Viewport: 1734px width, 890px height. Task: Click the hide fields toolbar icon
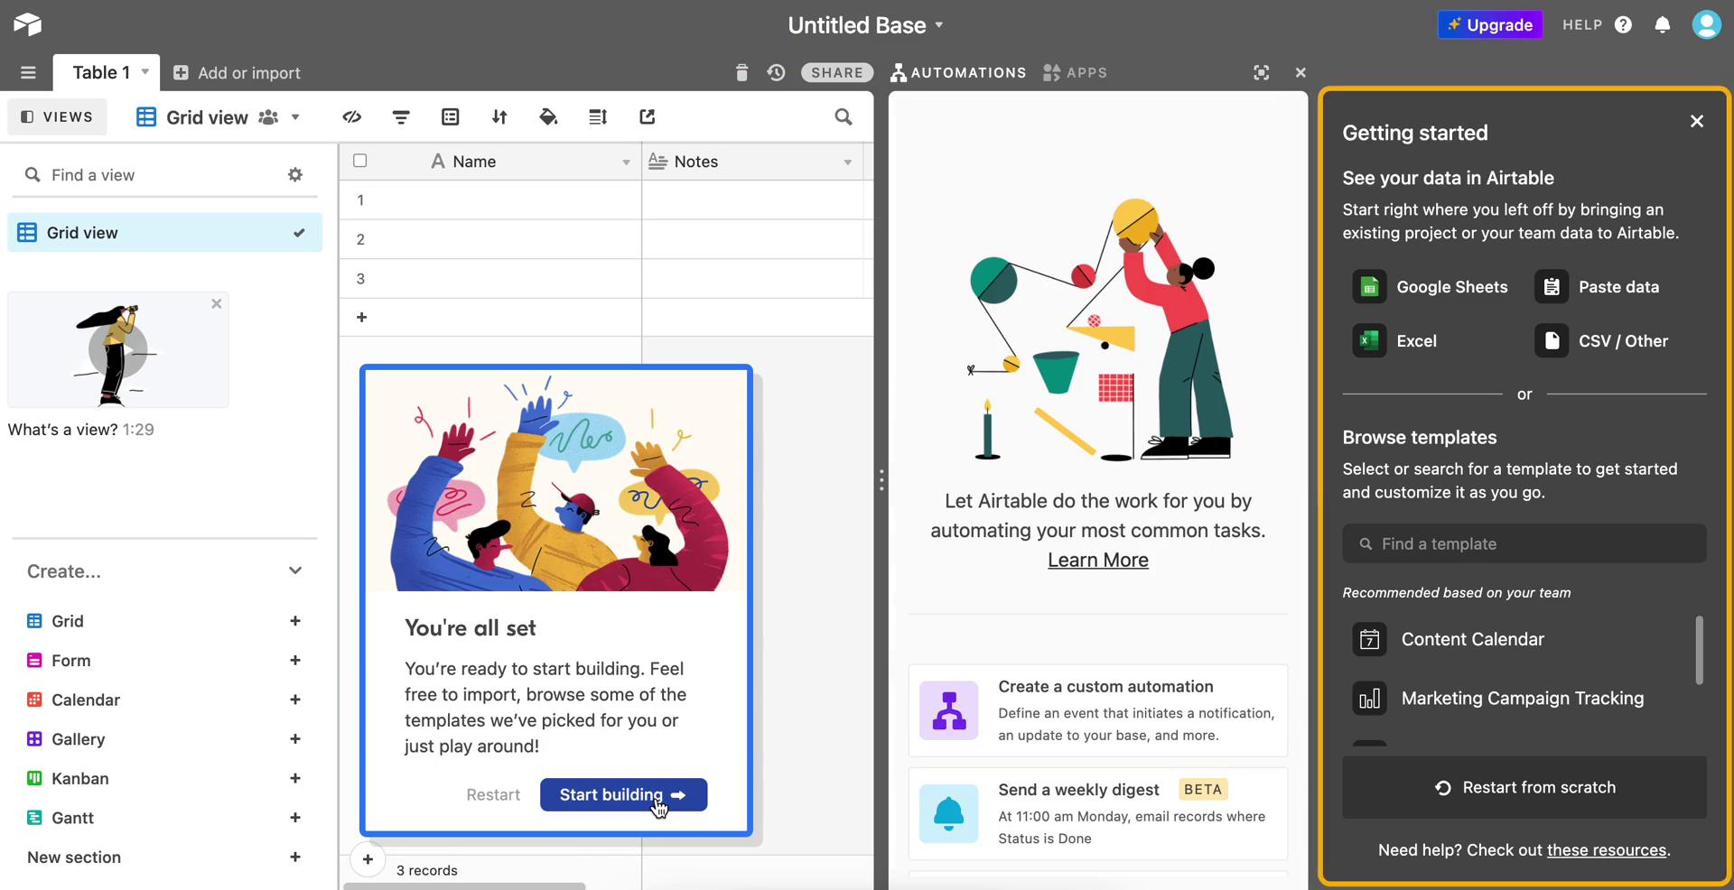(x=352, y=116)
